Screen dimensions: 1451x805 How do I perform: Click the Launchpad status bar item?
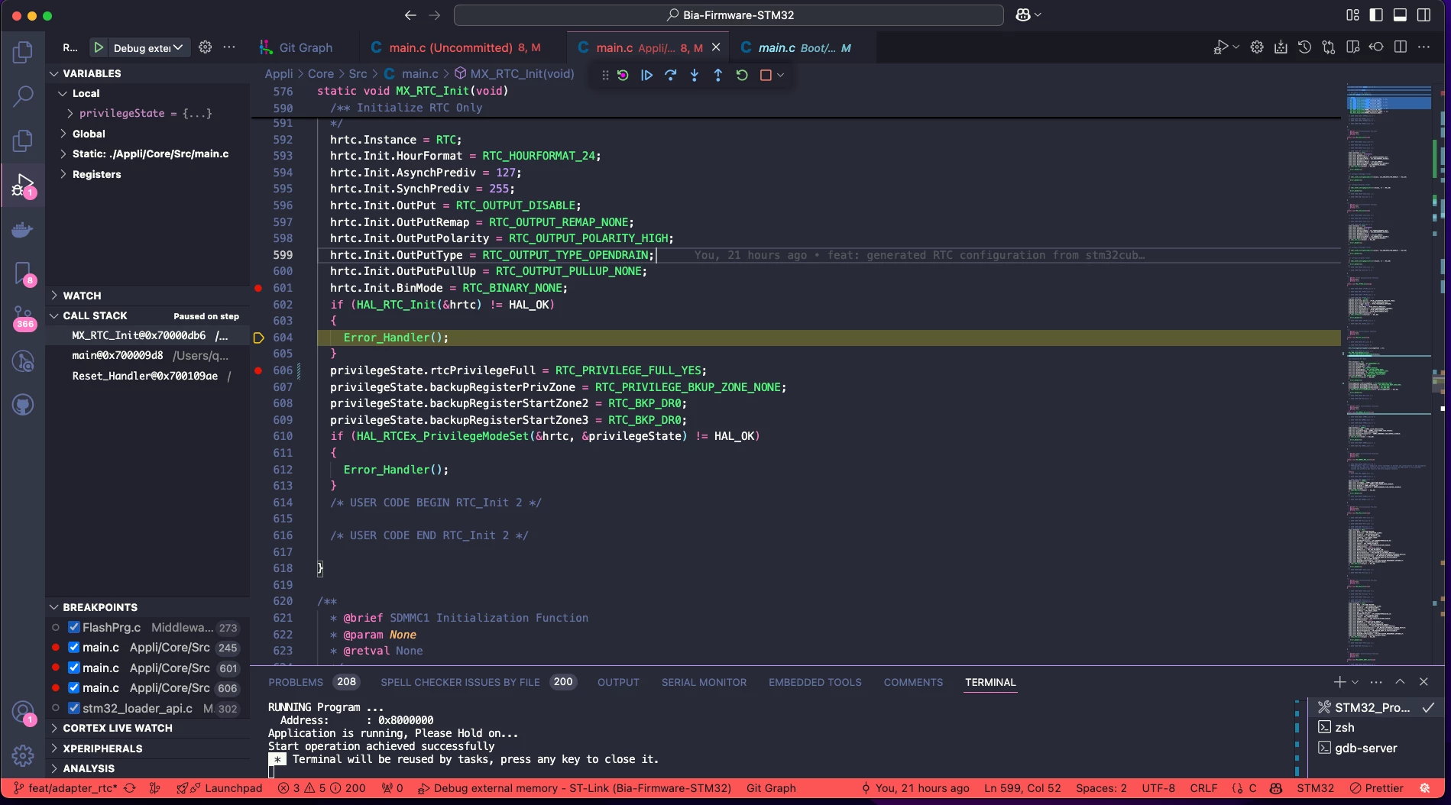pyautogui.click(x=225, y=787)
